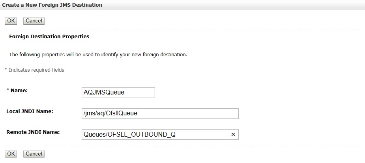Image resolution: width=365 pixels, height=163 pixels.
Task: Select the '* Indicates required fields' note
Action: coord(34,70)
